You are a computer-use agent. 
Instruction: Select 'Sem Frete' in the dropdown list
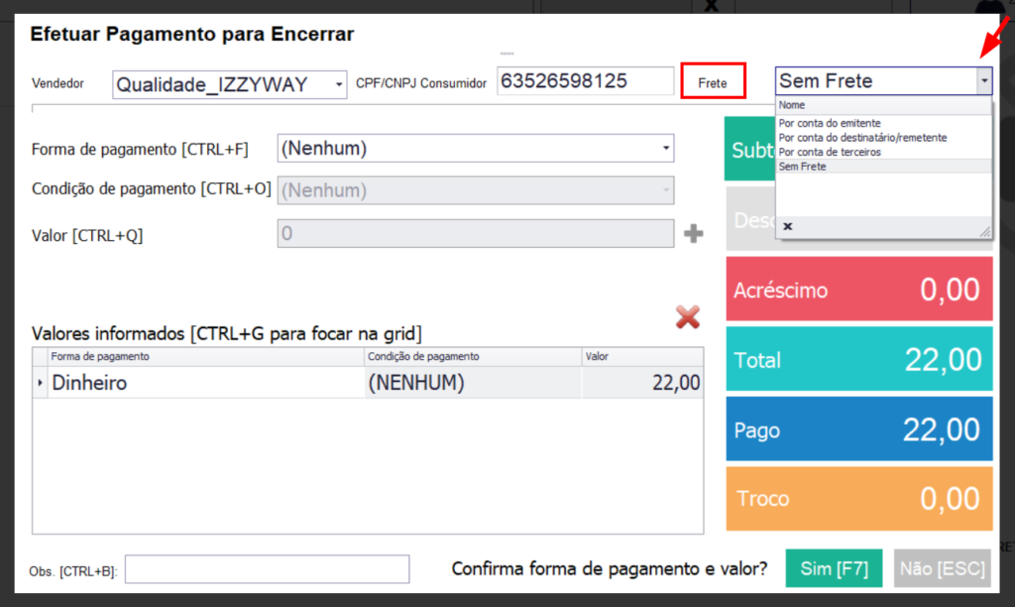pos(802,167)
